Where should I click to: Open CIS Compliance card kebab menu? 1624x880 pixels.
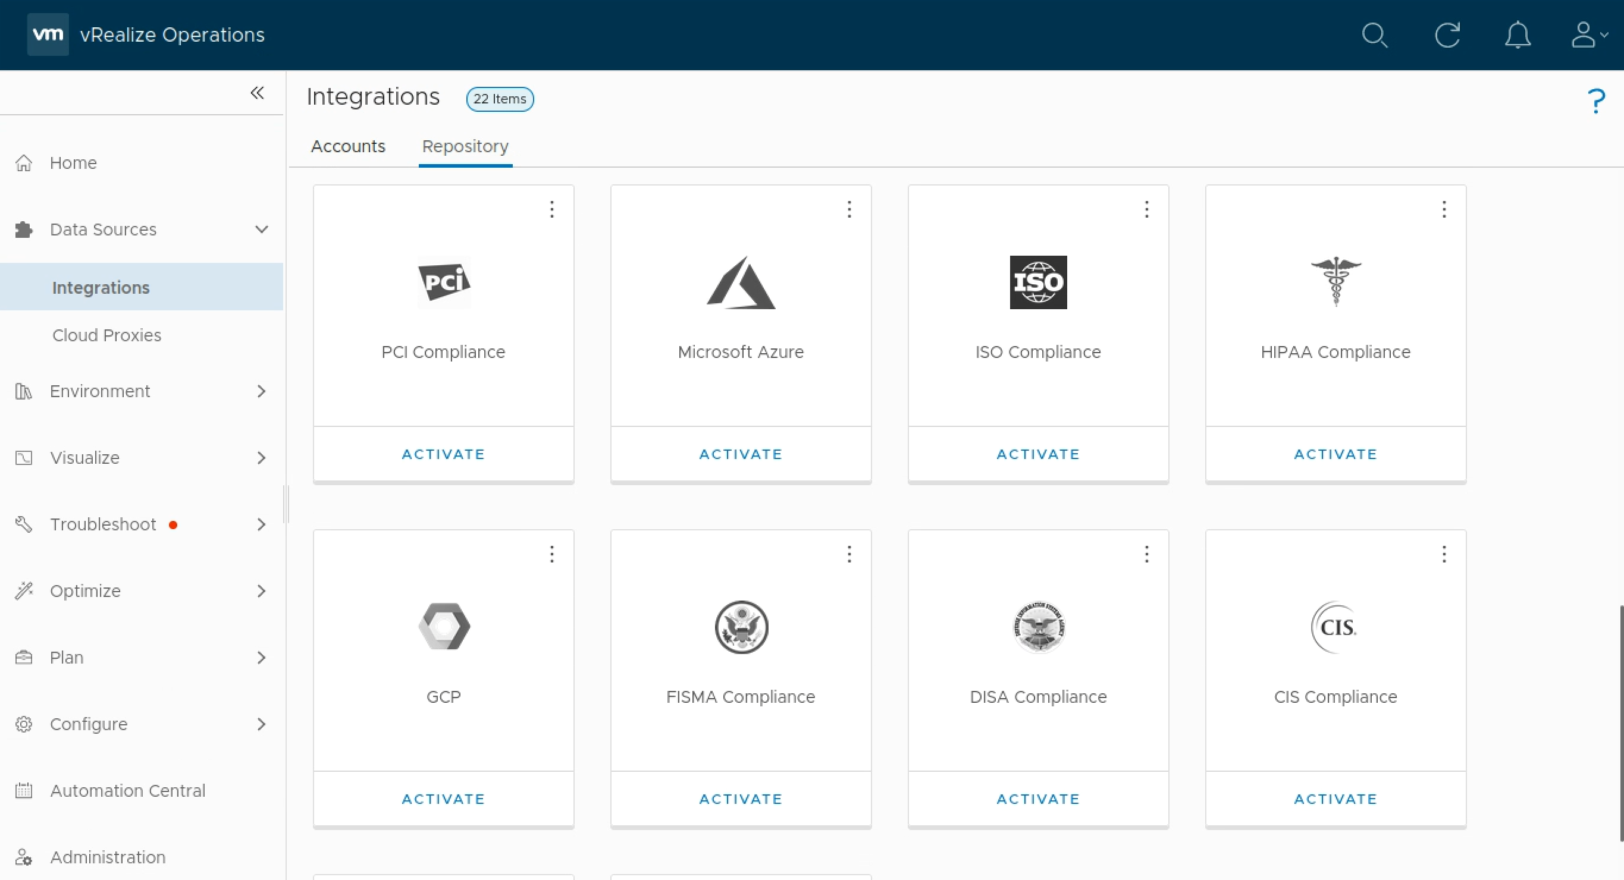1444,554
